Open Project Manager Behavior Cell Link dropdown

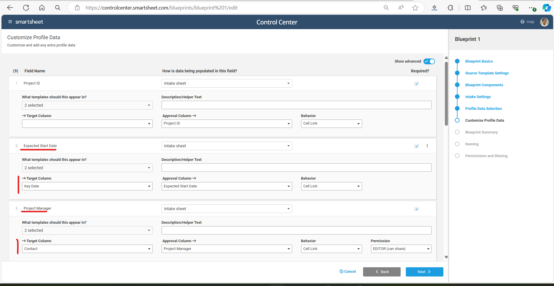[331, 249]
